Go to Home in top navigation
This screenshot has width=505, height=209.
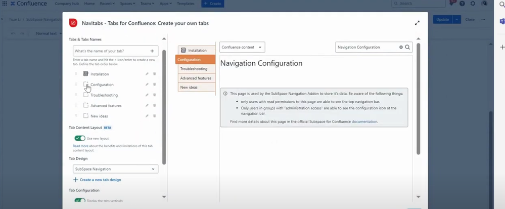89,4
